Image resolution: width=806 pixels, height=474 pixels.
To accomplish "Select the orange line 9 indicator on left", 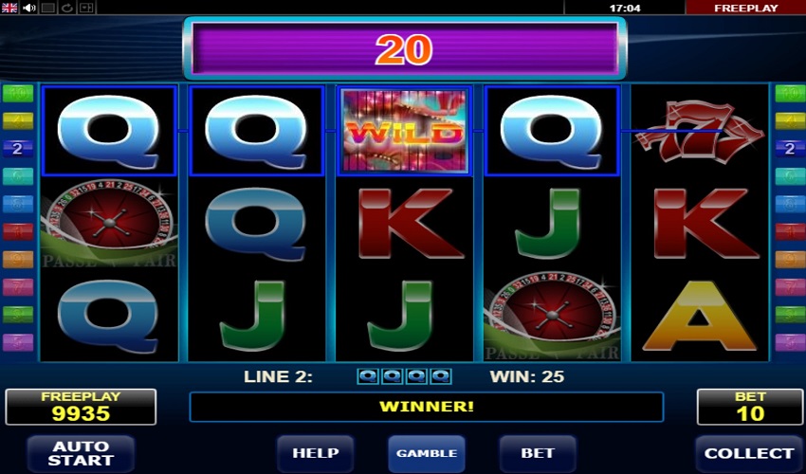I will click(18, 260).
